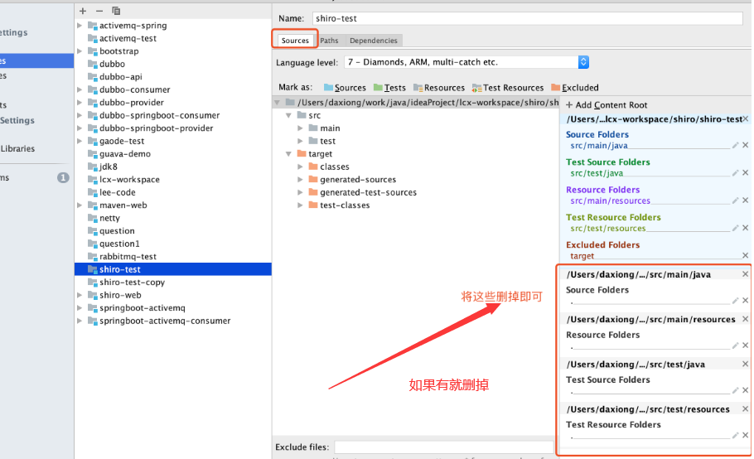754x459 pixels.
Task: Unmark the target excluded folder
Action: 745,256
